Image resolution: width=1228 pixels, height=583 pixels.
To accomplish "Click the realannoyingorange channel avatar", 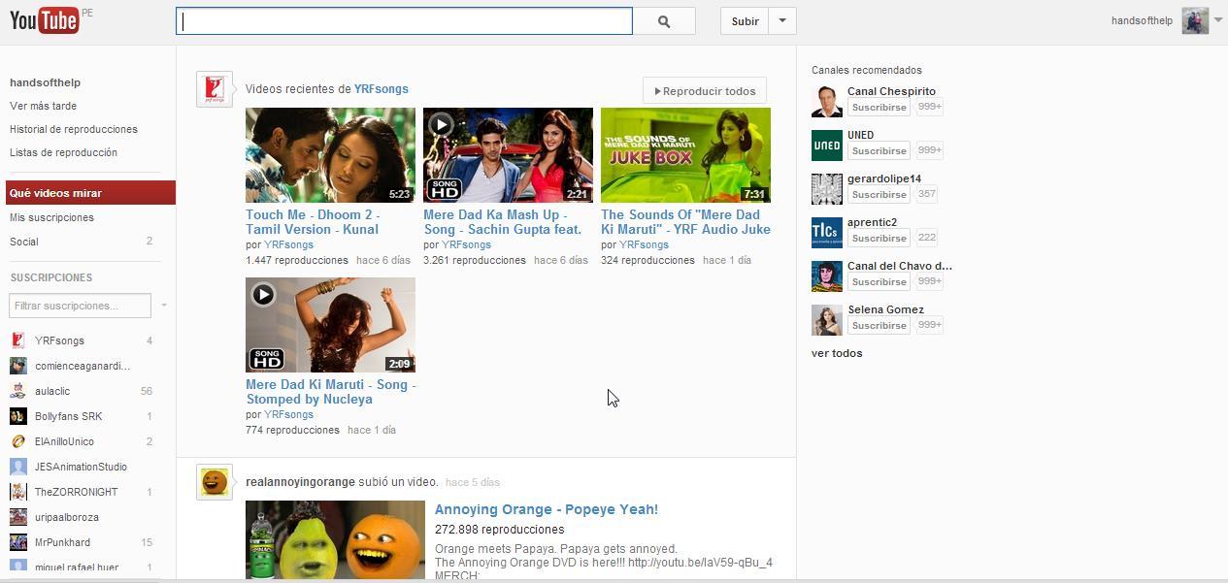I will [x=214, y=482].
